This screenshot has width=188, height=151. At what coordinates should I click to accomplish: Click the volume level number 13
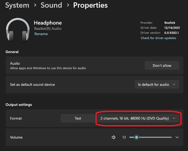[x=124, y=137]
